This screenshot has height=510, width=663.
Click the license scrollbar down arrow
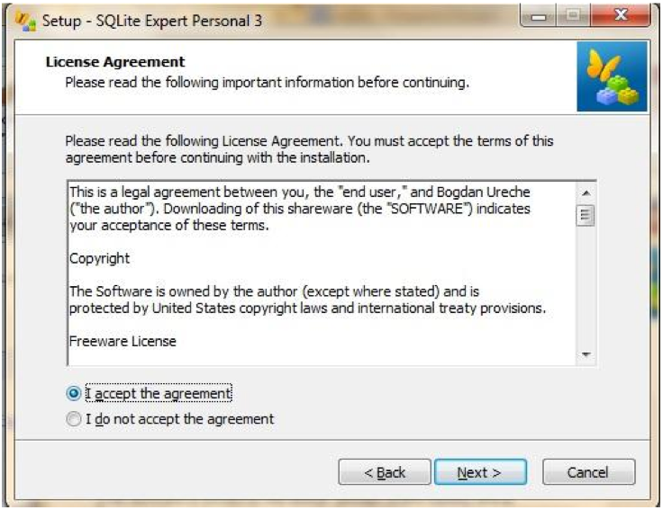pos(586,354)
